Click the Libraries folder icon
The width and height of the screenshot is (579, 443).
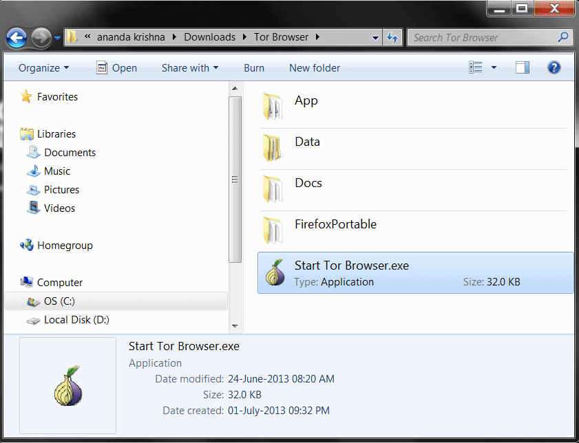[27, 134]
